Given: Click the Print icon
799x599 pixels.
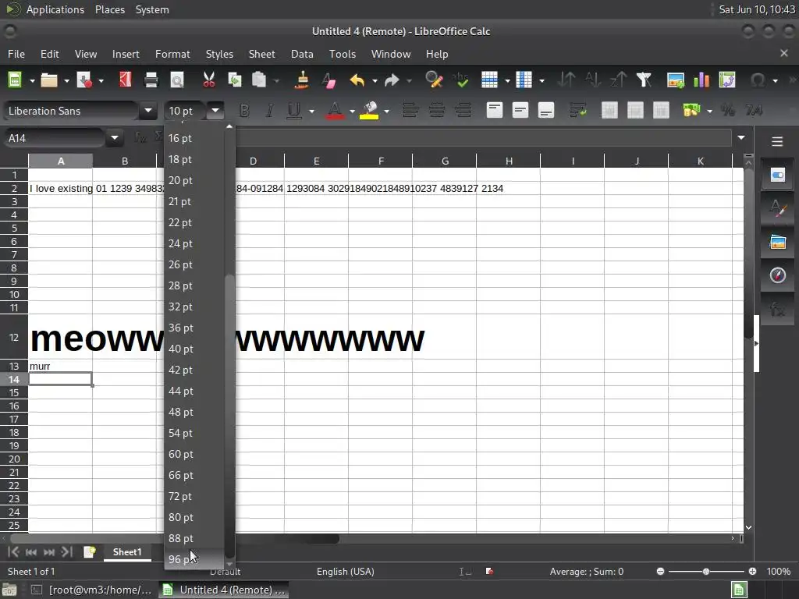Looking at the screenshot, I should pos(151,80).
